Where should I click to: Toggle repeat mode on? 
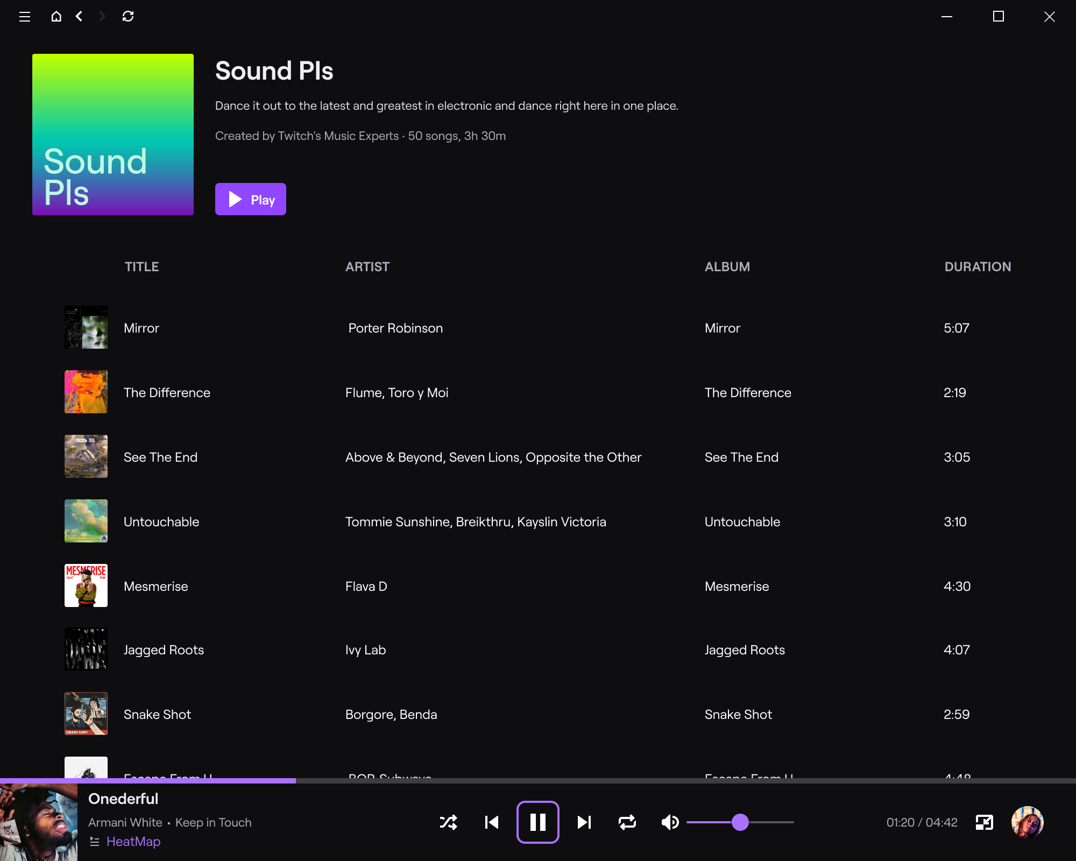coord(627,822)
